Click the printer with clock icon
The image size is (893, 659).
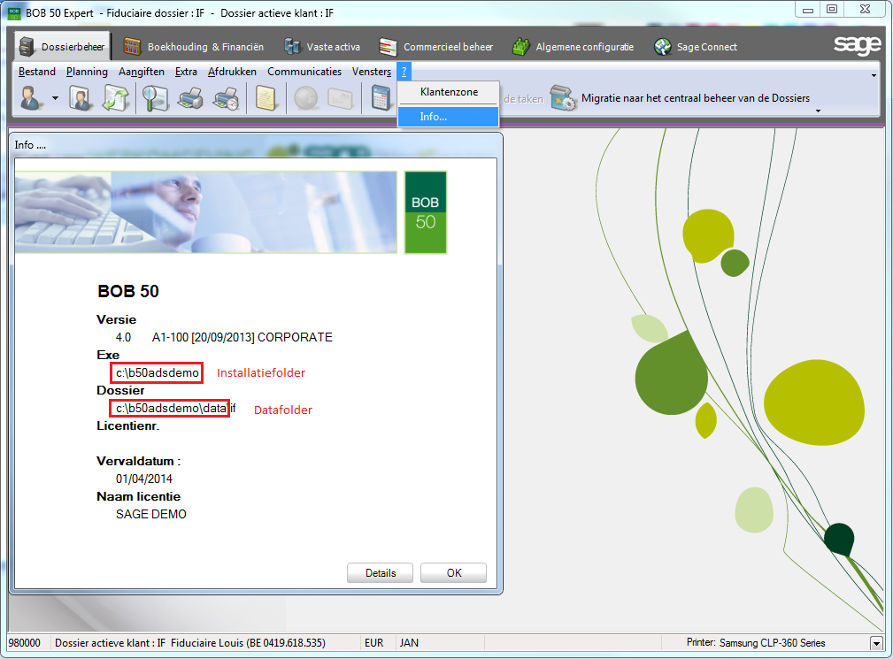pos(226,98)
